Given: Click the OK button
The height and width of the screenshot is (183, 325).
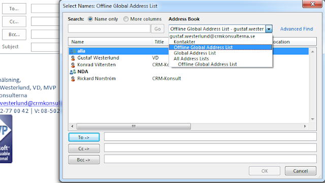Looking at the screenshot, I should pos(265,171).
